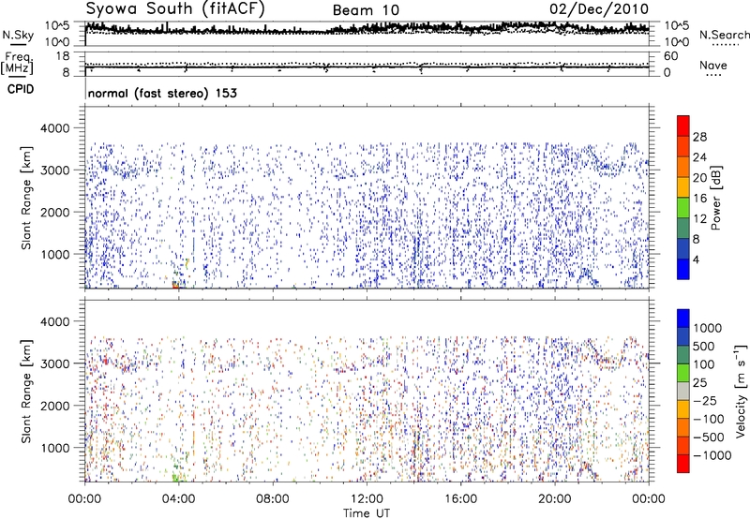Select the "Time UT" axis title
Viewport: 750px width, 519px height.
(367, 513)
